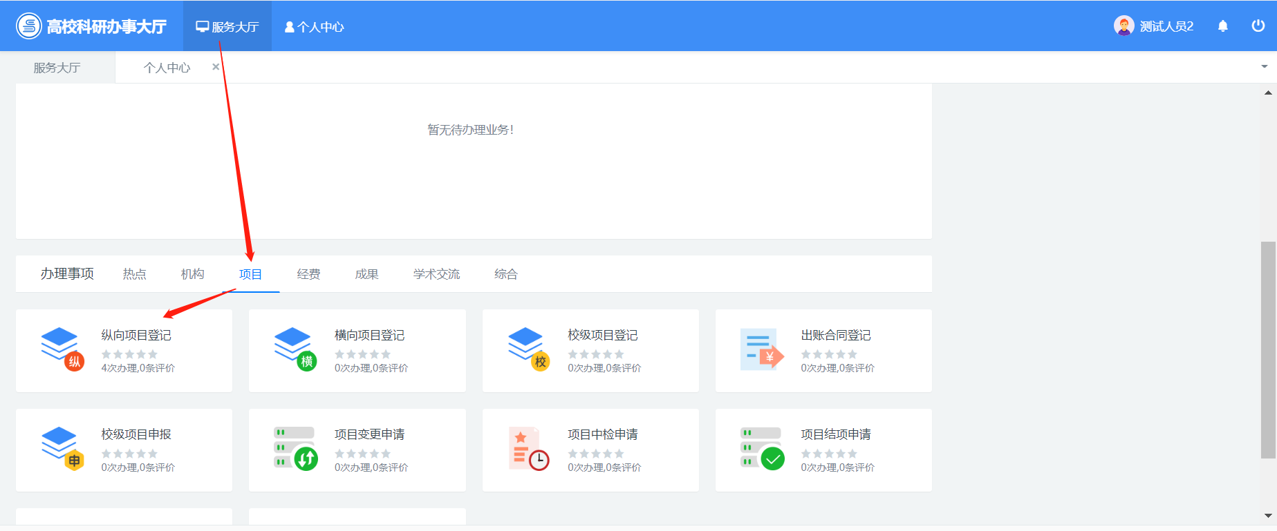Image resolution: width=1277 pixels, height=531 pixels.
Task: Click the 项目结项申请 checkmark icon
Action: [x=772, y=458]
